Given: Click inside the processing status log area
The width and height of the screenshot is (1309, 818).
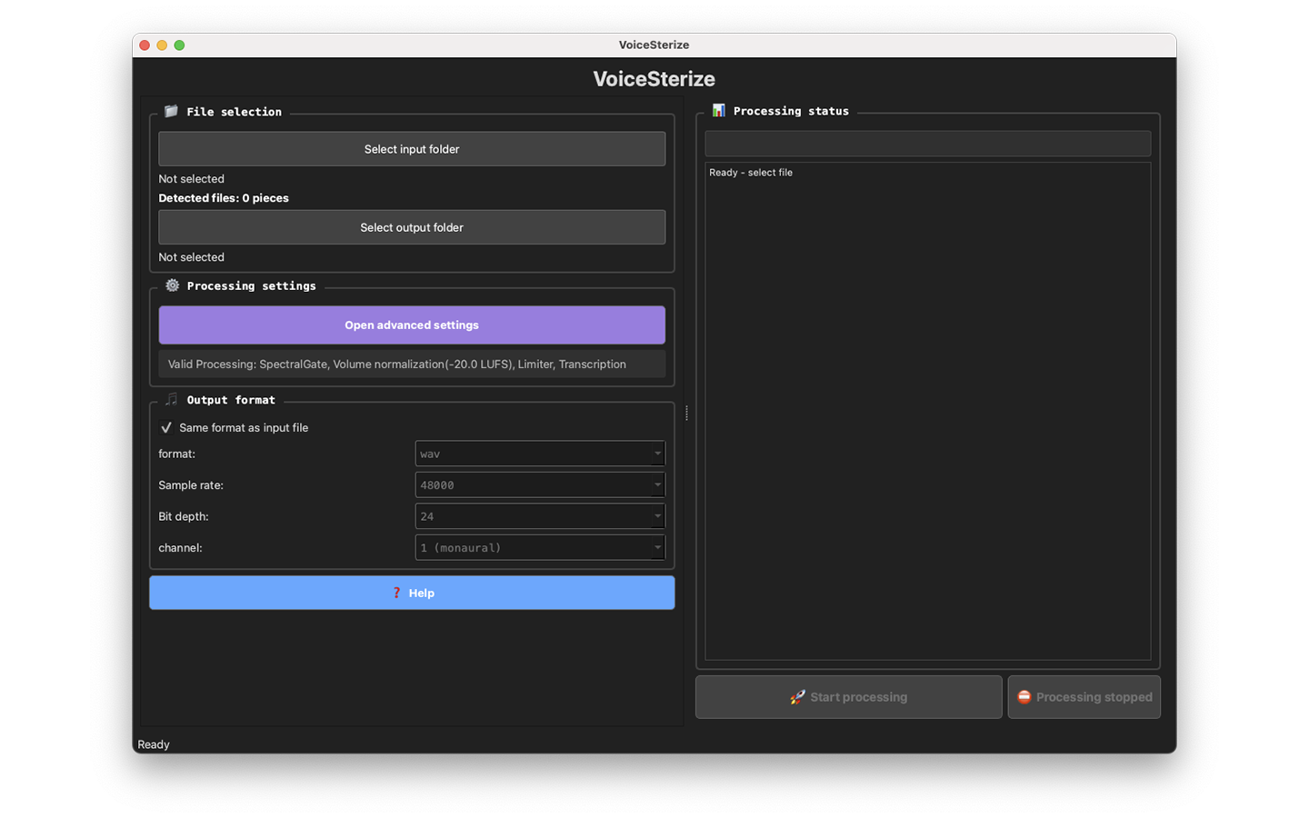Looking at the screenshot, I should pos(927,411).
